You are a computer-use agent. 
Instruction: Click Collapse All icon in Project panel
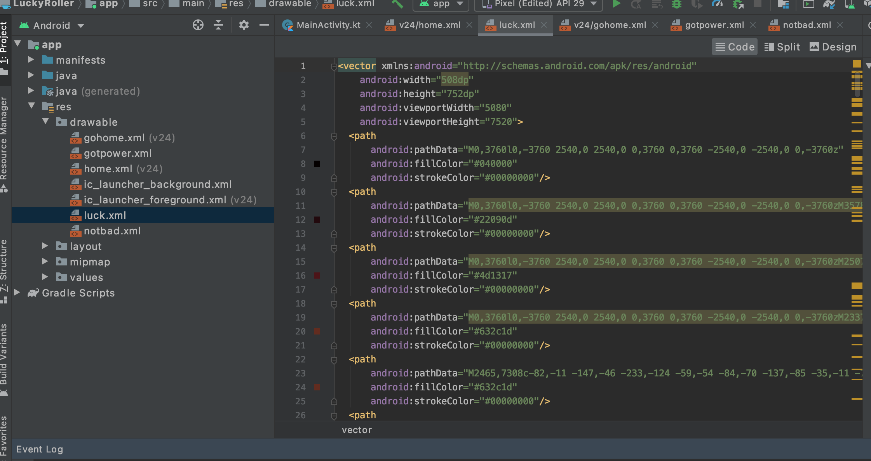pyautogui.click(x=218, y=25)
